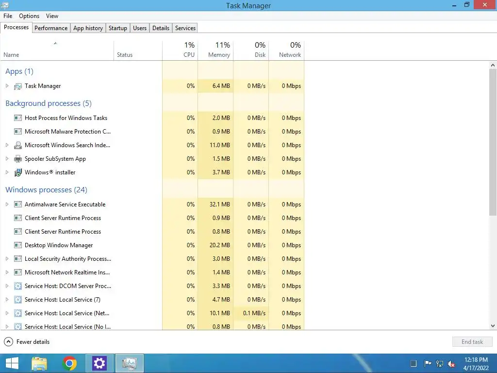Click the Service Host Local Service (Net...) gear icon

(x=18, y=313)
